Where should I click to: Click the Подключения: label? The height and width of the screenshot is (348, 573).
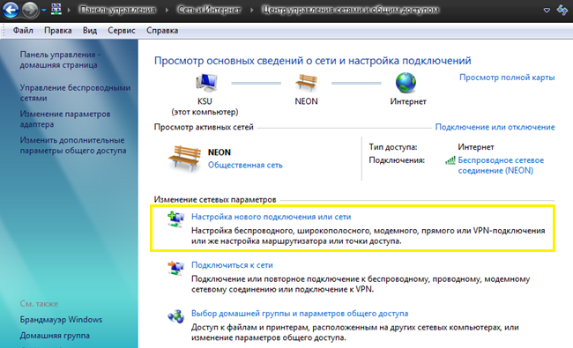tap(397, 160)
